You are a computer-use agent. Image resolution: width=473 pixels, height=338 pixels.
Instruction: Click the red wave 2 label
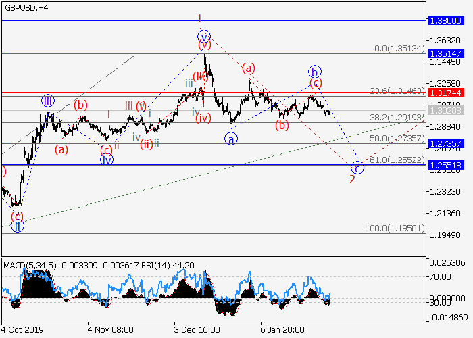352,179
